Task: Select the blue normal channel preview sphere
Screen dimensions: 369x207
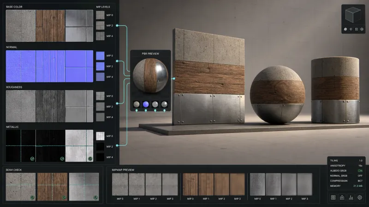Action: coord(146,104)
